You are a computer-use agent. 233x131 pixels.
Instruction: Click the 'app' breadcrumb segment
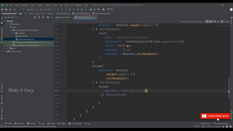point(20,13)
